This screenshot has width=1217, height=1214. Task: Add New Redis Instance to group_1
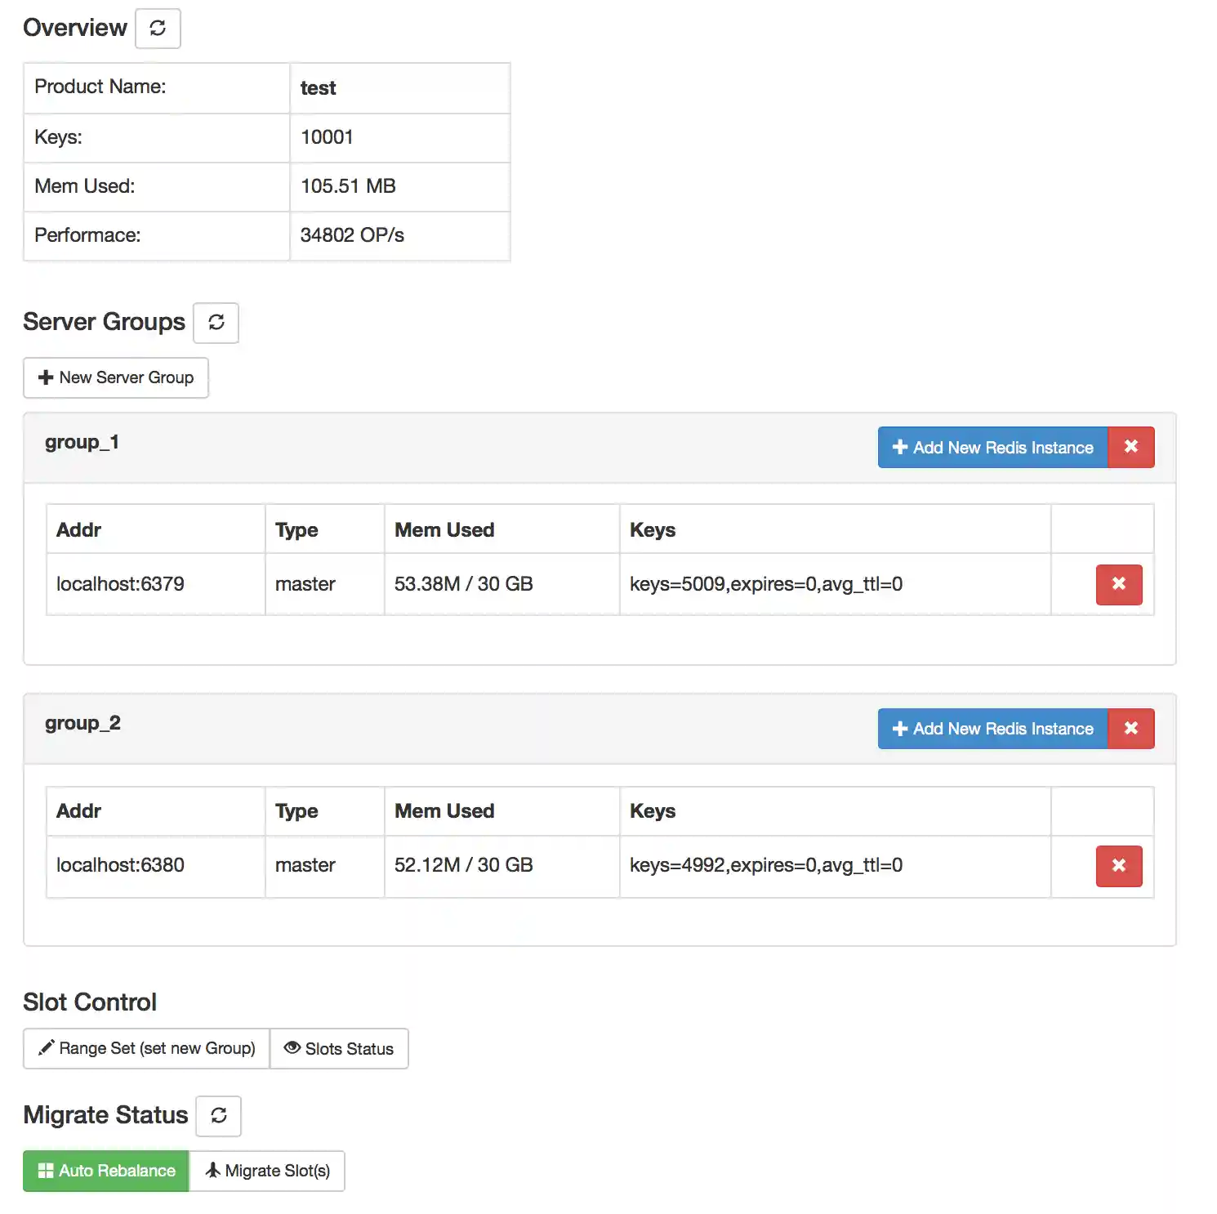click(992, 447)
